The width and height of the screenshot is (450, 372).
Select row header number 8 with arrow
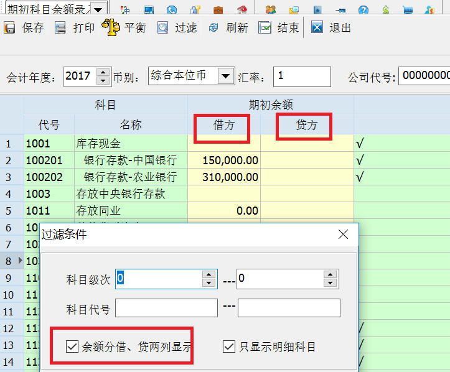12,261
